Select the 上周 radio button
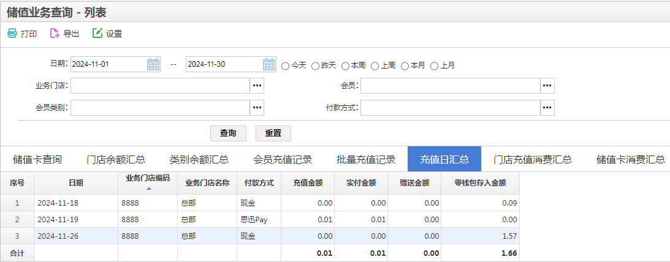The height and width of the screenshot is (262, 670). [x=375, y=66]
